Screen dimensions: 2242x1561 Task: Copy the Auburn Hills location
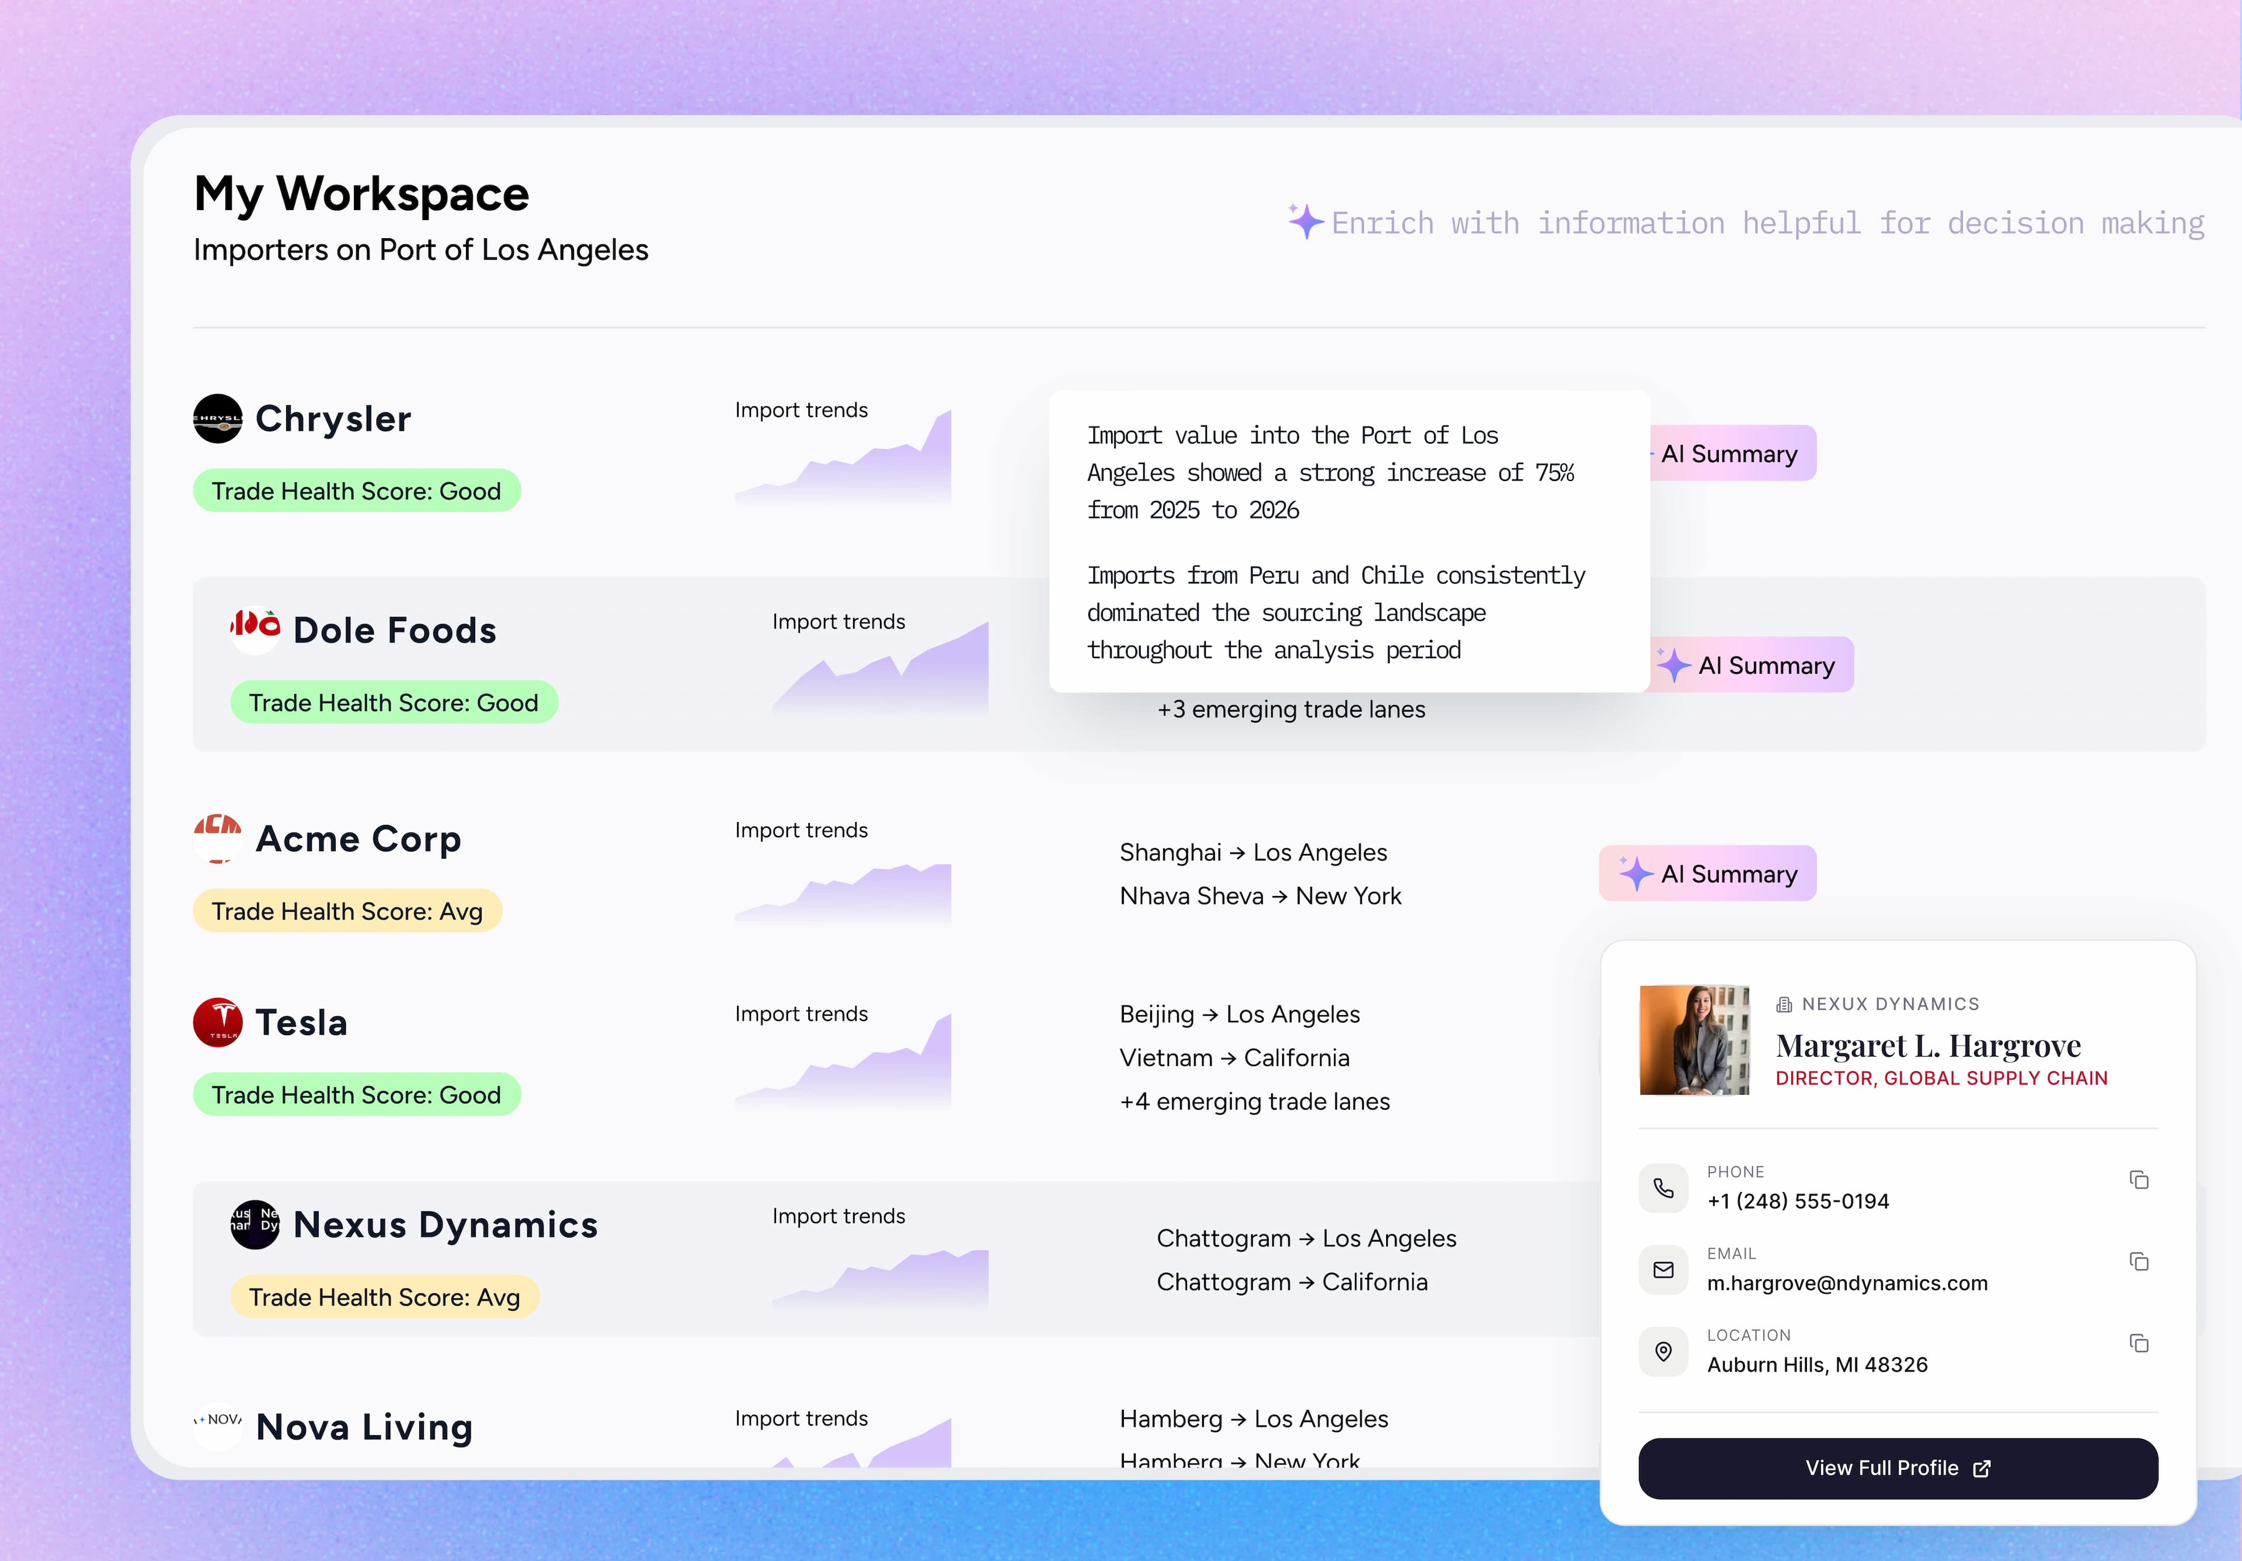2139,1343
